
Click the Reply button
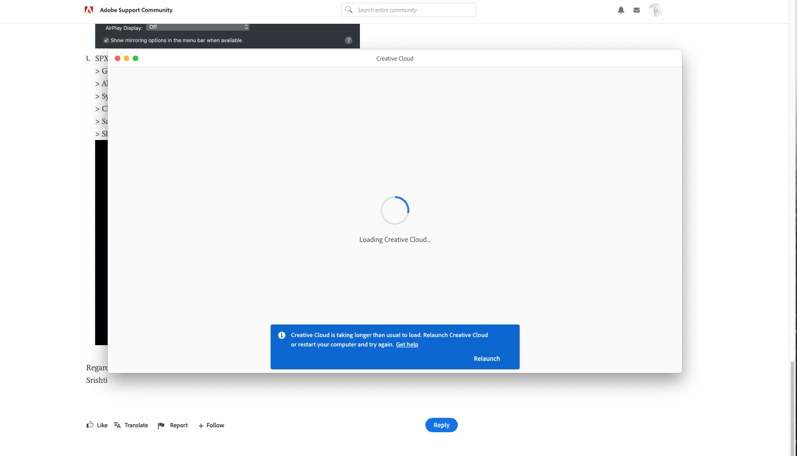click(x=442, y=425)
